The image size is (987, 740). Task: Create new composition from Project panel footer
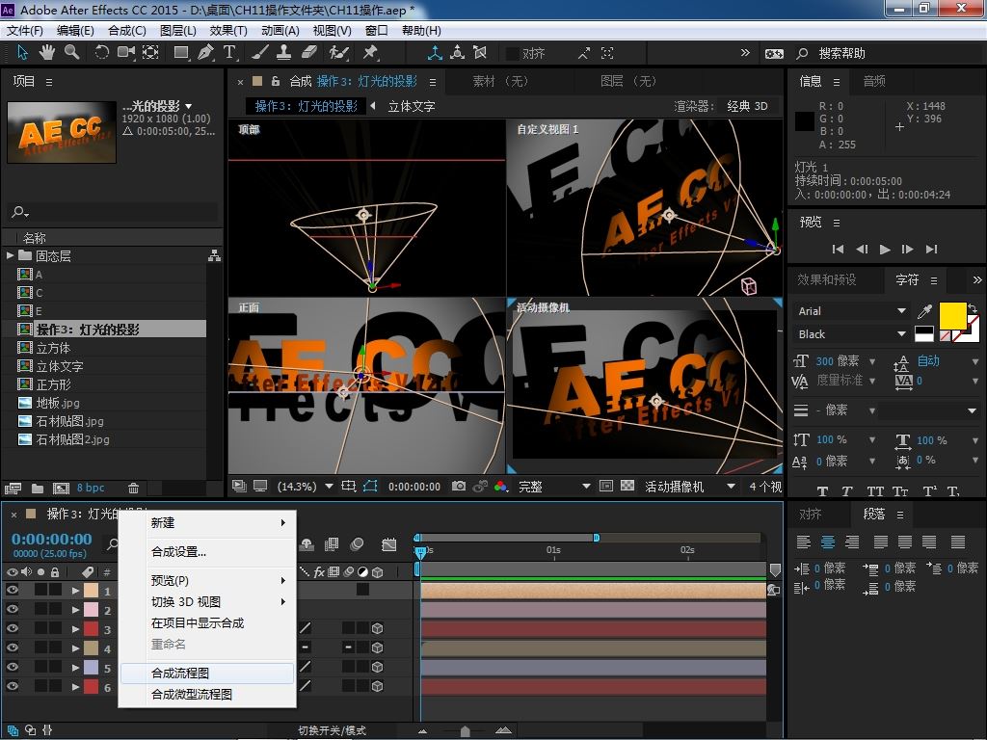click(61, 488)
